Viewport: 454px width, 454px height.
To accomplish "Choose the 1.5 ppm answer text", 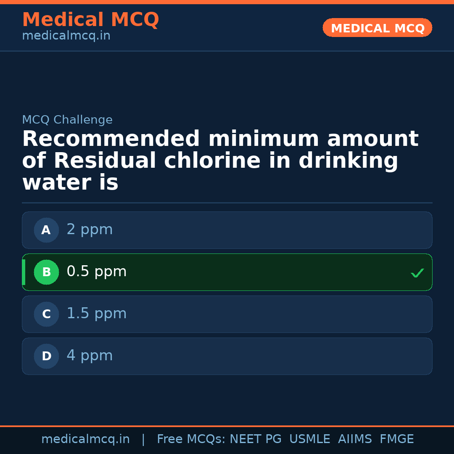I will tap(96, 314).
